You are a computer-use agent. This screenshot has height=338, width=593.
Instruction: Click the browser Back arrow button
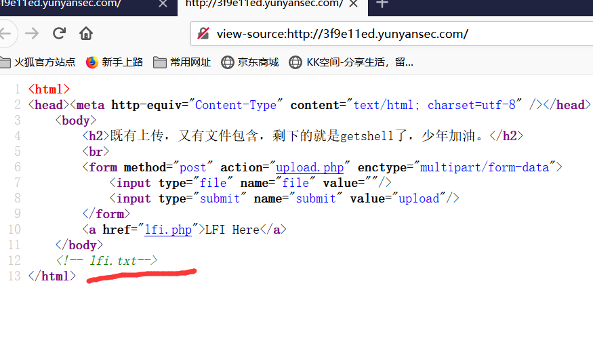(x=5, y=33)
